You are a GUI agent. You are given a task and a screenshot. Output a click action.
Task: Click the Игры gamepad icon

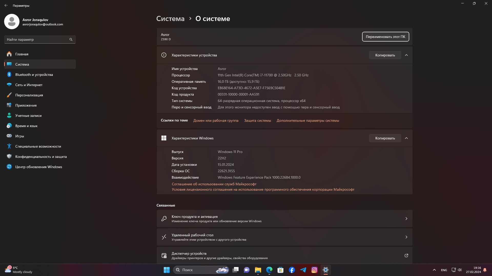coord(9,136)
